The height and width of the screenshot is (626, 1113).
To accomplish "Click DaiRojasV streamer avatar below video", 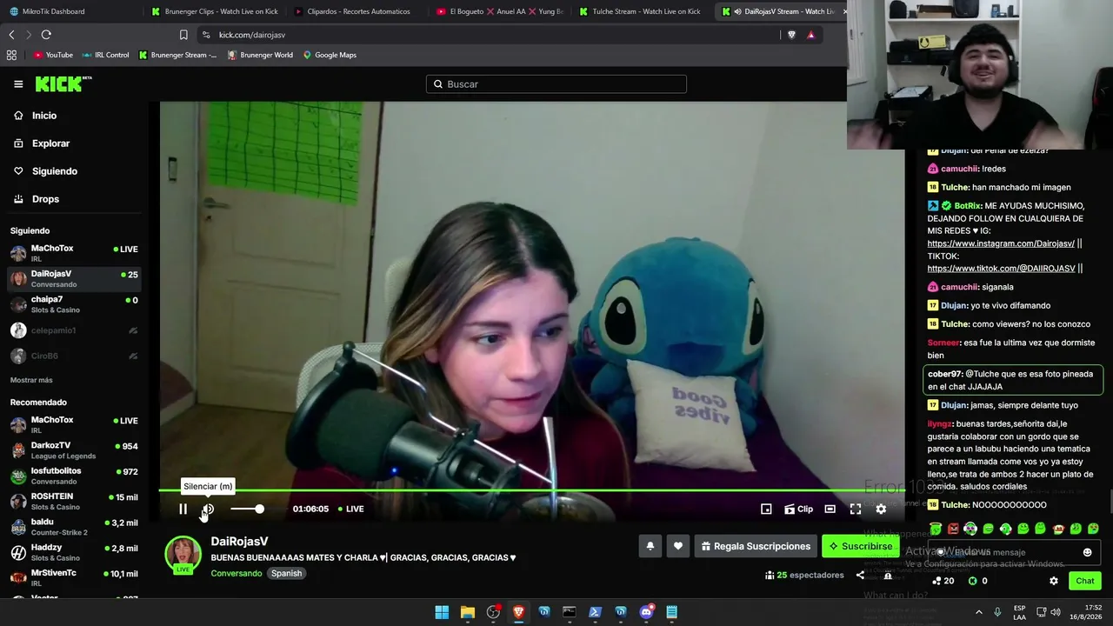I will (183, 554).
